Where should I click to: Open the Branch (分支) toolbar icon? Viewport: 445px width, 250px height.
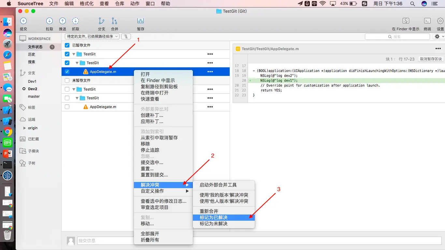[x=102, y=21]
